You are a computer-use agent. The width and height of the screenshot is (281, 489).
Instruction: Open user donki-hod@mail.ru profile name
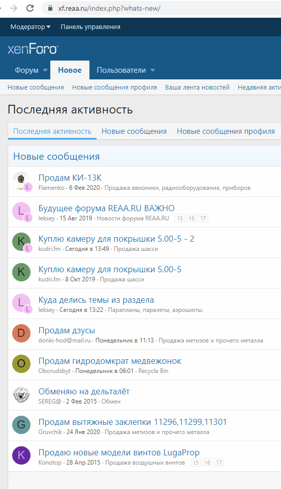65,340
